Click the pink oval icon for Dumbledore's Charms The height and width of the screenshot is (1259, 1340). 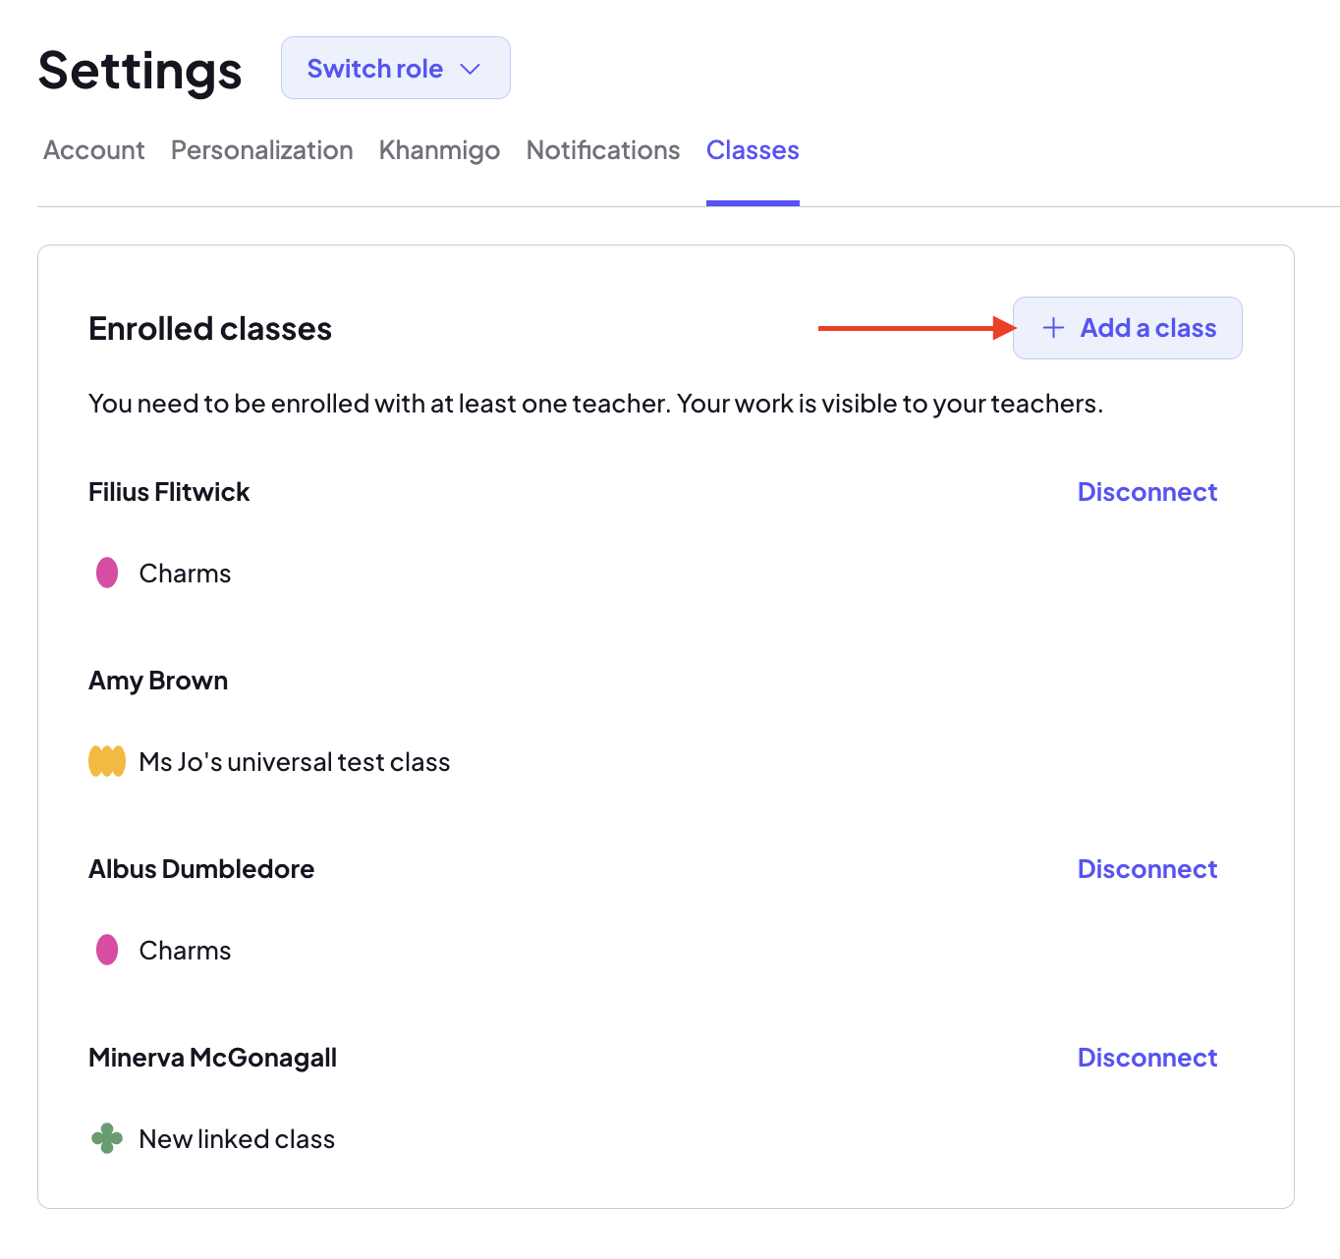(x=107, y=950)
